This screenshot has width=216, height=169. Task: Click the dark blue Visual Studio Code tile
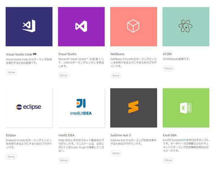coord(29,27)
